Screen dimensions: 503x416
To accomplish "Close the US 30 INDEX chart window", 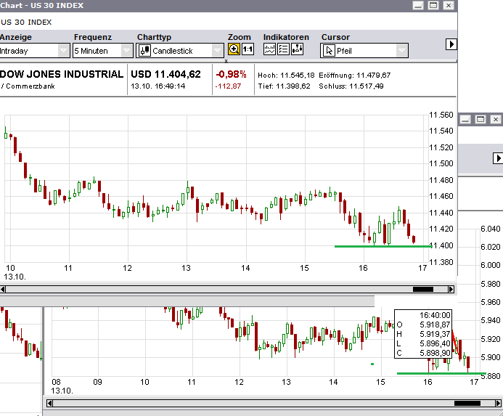I will tap(449, 6).
